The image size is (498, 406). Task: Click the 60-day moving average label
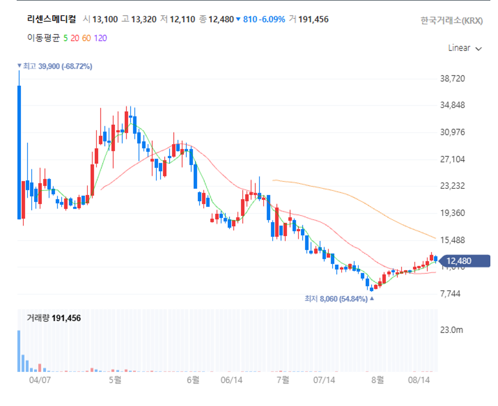click(x=87, y=38)
